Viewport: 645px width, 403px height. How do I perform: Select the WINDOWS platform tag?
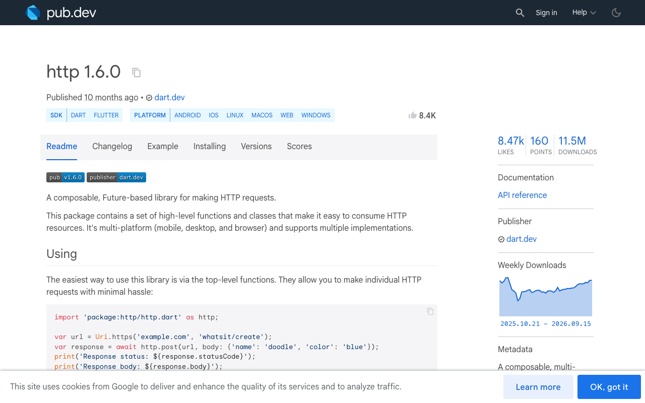pyautogui.click(x=316, y=115)
